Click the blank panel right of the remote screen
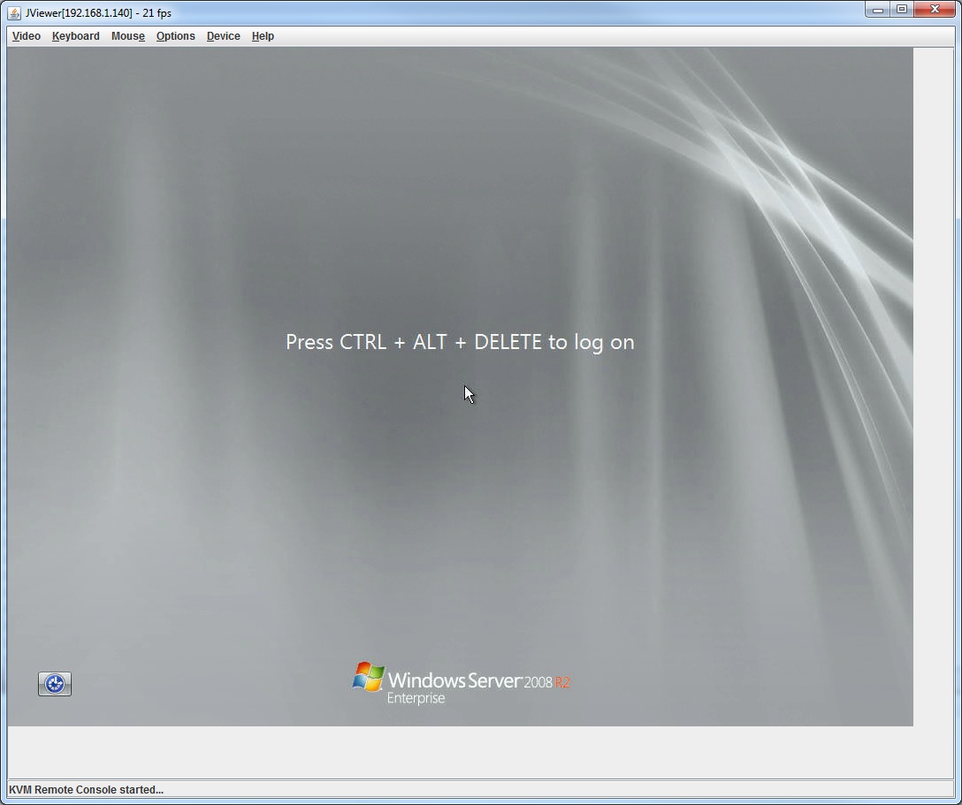This screenshot has width=962, height=805. [934, 398]
